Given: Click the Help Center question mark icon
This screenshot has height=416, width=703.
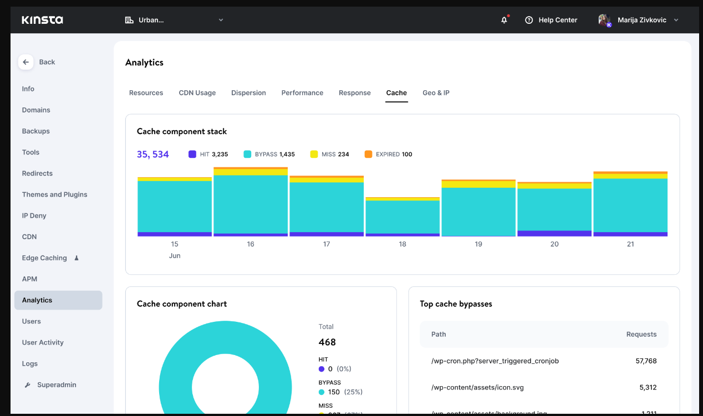Looking at the screenshot, I should click(x=528, y=20).
